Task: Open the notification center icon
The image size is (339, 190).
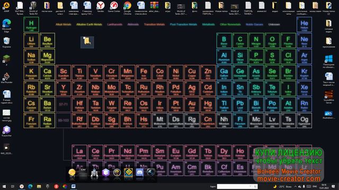Action: [x=333, y=186]
